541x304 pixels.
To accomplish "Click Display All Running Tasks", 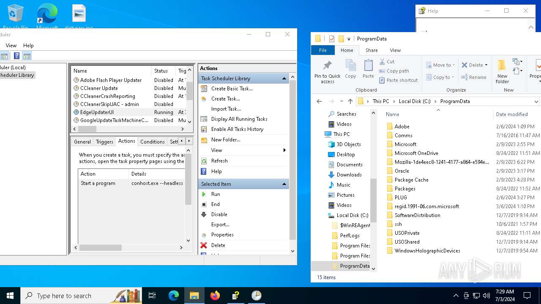I will click(x=239, y=119).
